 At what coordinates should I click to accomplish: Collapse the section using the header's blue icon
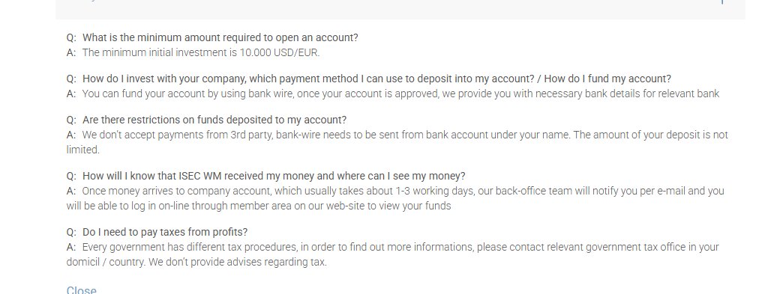coord(721,2)
